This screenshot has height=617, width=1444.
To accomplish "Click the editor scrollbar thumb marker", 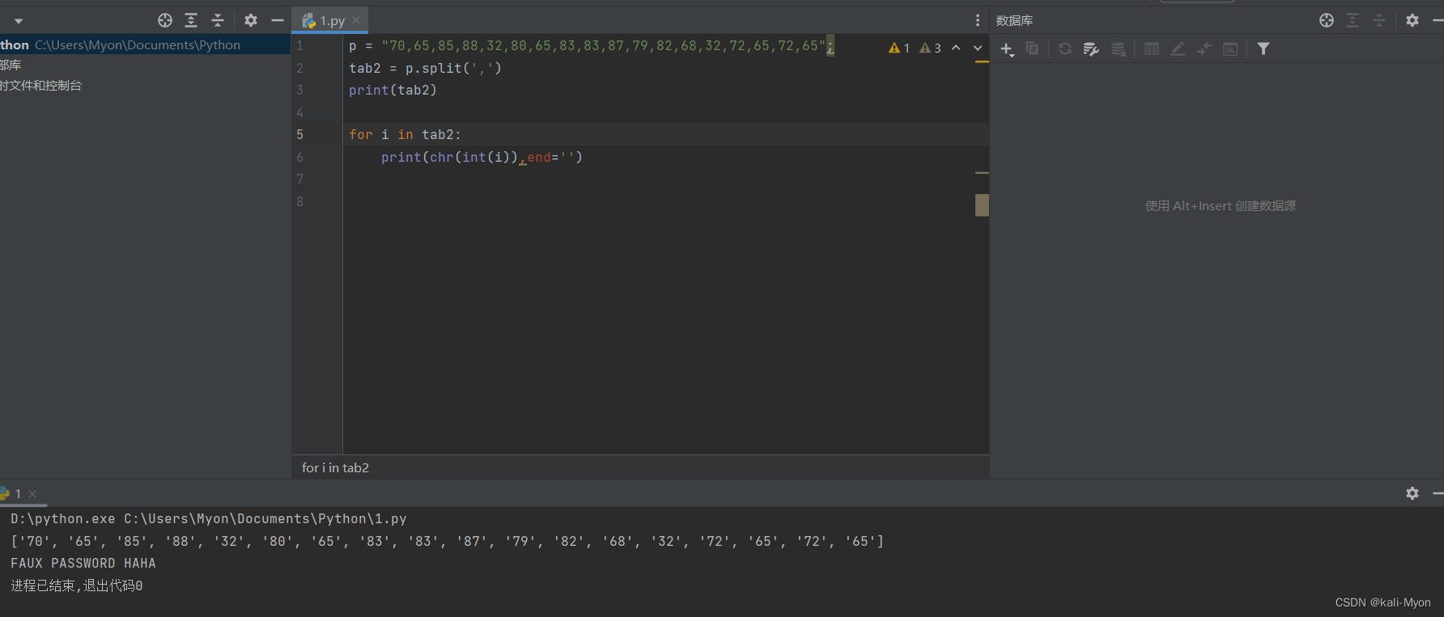I will 982,205.
